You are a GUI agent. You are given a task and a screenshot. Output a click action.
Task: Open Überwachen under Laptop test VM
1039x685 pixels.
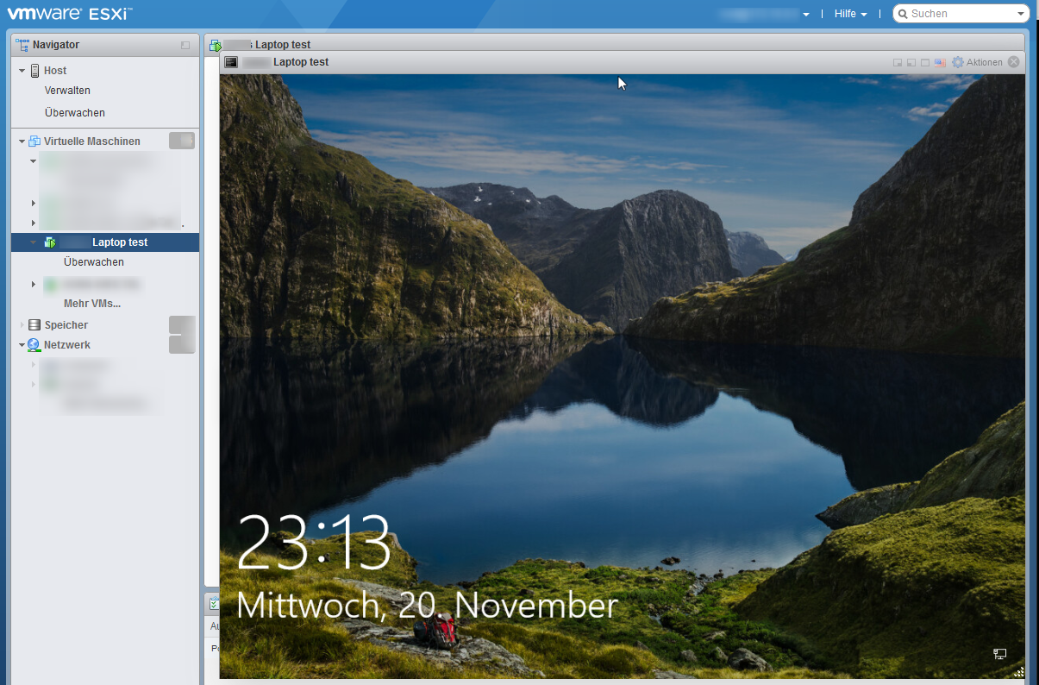tap(93, 262)
